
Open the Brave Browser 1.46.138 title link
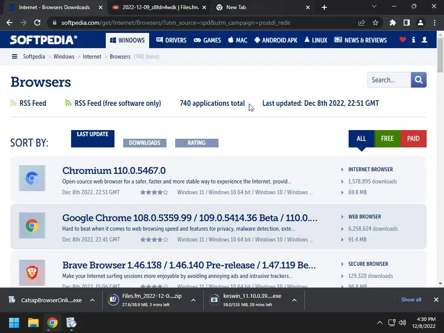[x=189, y=265]
